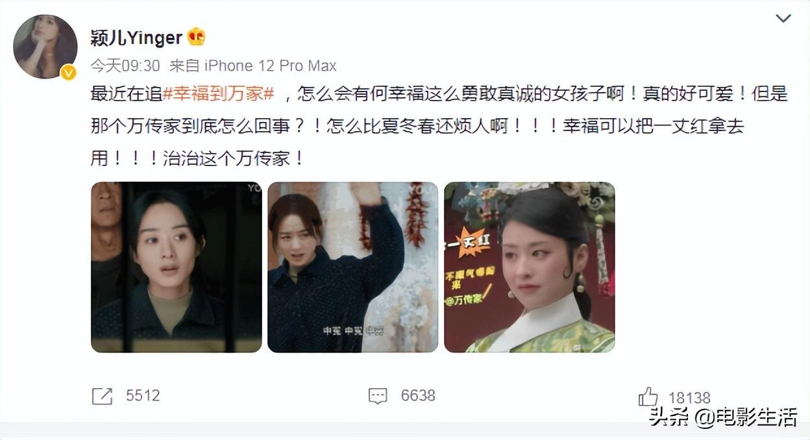The height and width of the screenshot is (440, 810).
Task: Click the 头条 @电影生活 watermark
Action: tap(722, 417)
